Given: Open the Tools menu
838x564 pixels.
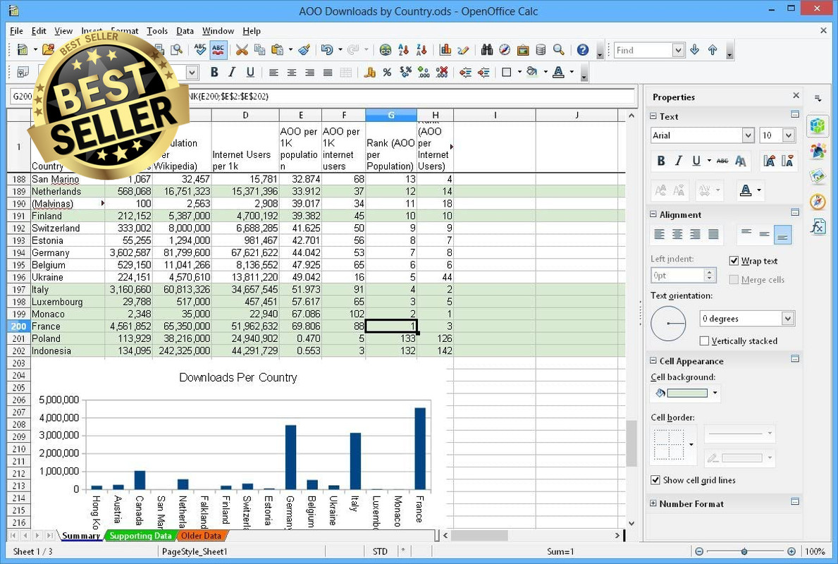Looking at the screenshot, I should tap(157, 31).
